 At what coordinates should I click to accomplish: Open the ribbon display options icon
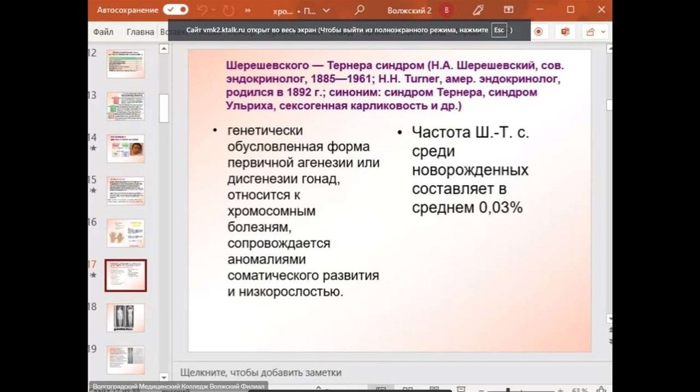(x=509, y=10)
